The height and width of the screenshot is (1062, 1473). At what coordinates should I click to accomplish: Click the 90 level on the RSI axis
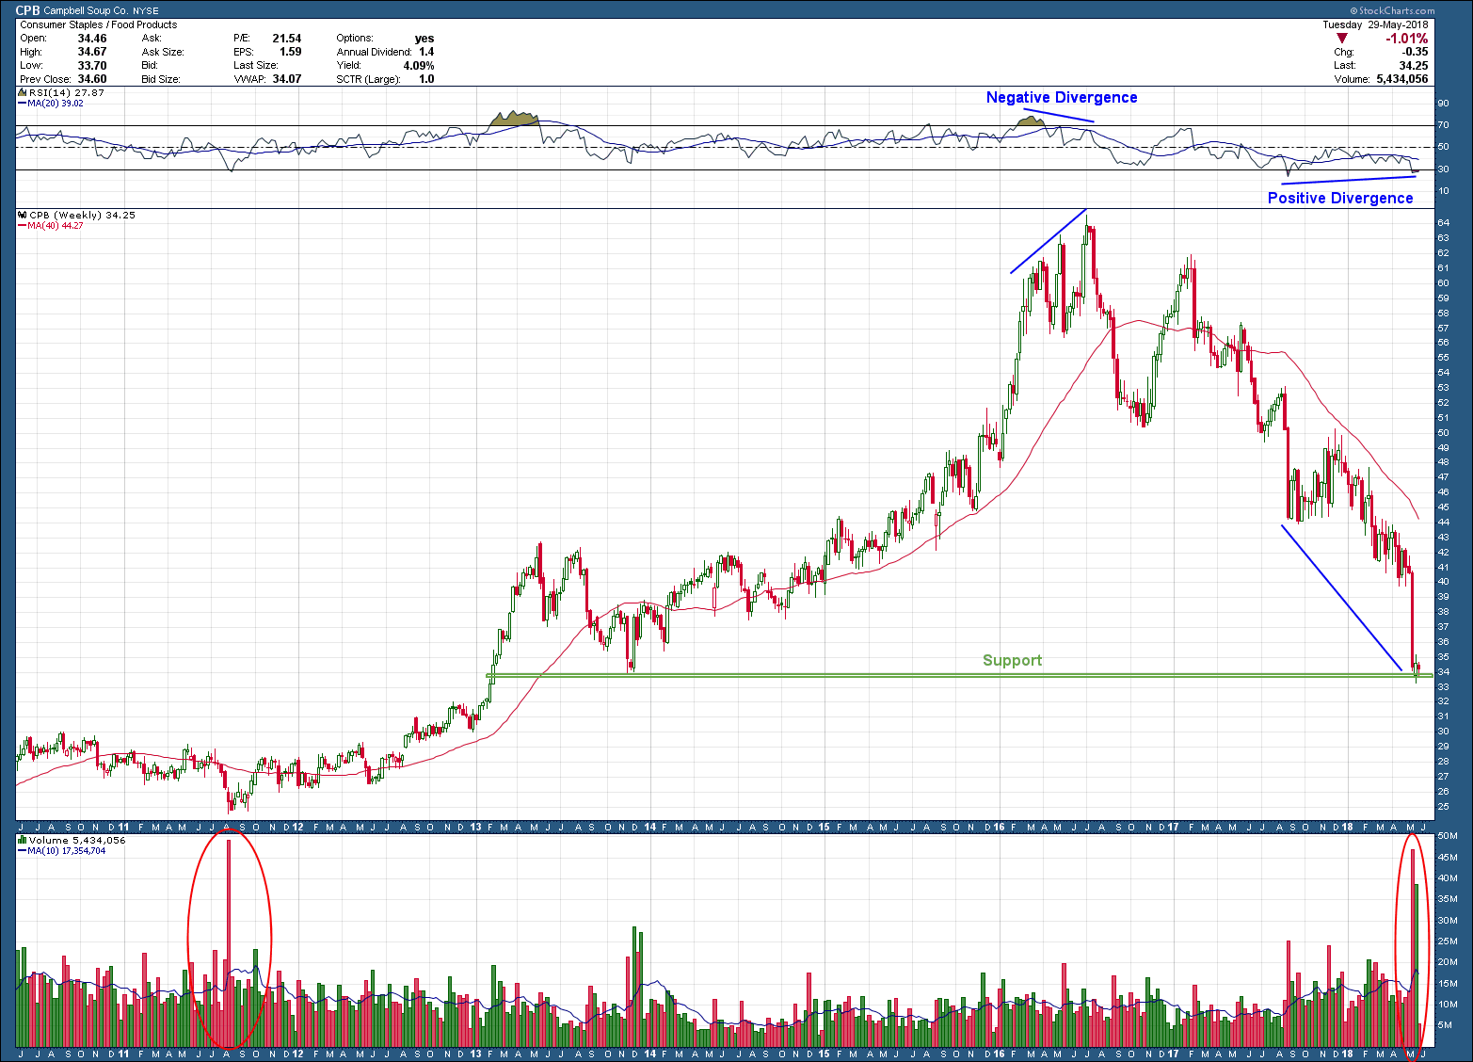coord(1444,104)
